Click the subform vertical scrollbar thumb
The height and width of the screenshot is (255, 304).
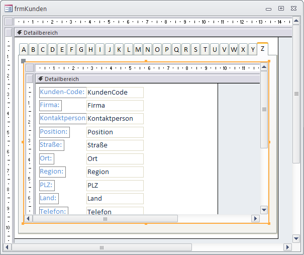[x=264, y=110]
